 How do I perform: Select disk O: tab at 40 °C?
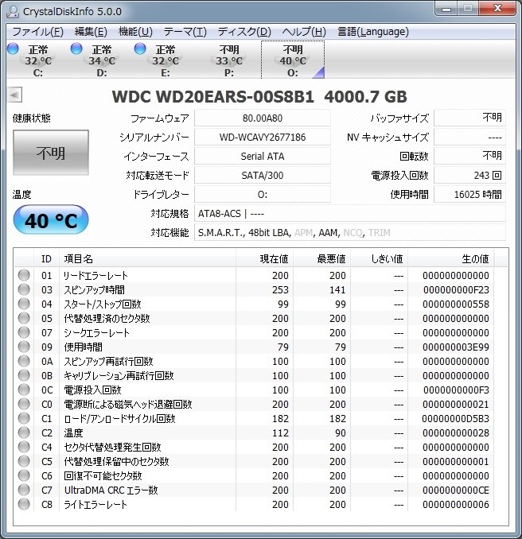pos(293,60)
